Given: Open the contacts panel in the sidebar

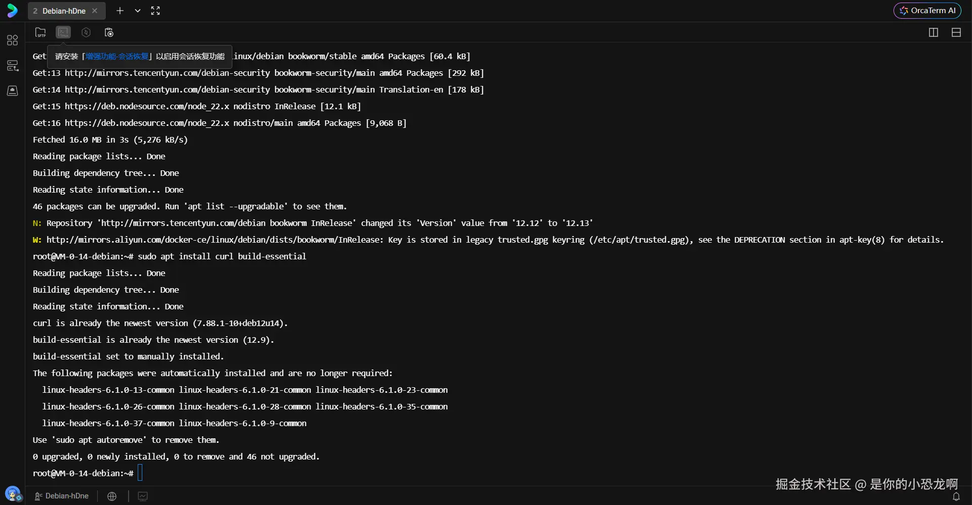Looking at the screenshot, I should [12, 91].
